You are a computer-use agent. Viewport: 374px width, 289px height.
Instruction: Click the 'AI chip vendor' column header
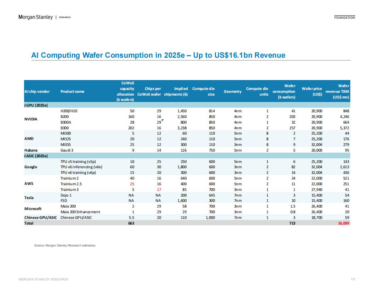37,92
